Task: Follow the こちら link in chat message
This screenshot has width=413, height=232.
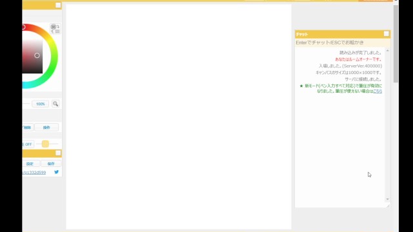Action: tap(378, 91)
